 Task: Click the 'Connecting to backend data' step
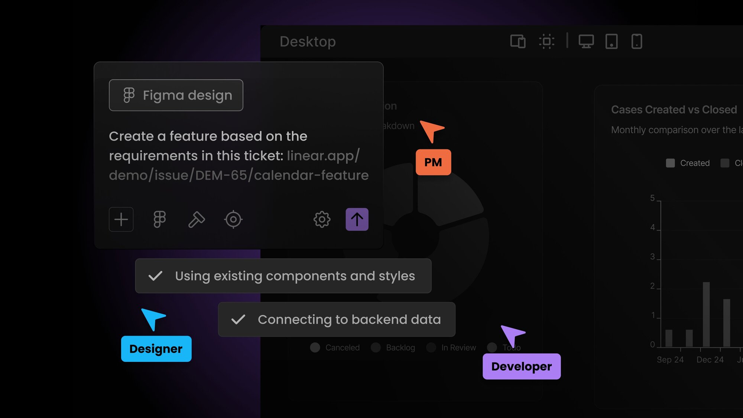coord(337,320)
